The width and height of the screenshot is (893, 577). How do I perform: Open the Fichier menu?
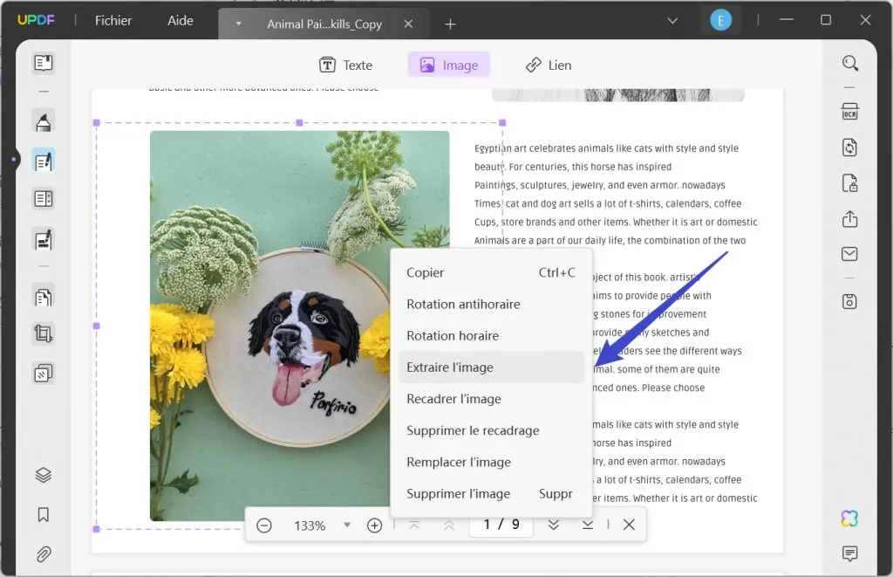113,21
